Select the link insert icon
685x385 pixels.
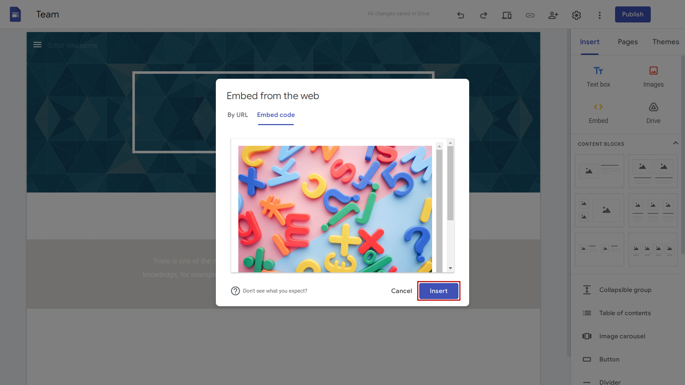530,14
